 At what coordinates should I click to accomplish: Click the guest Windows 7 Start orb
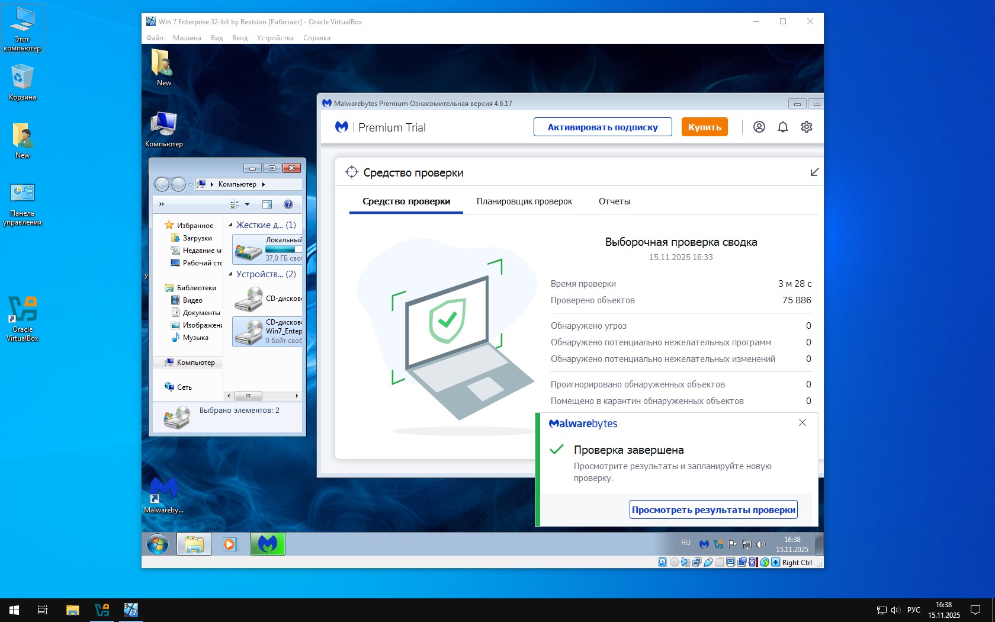[158, 544]
